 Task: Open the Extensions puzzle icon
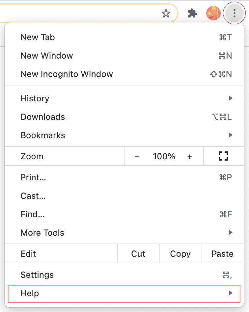[192, 13]
